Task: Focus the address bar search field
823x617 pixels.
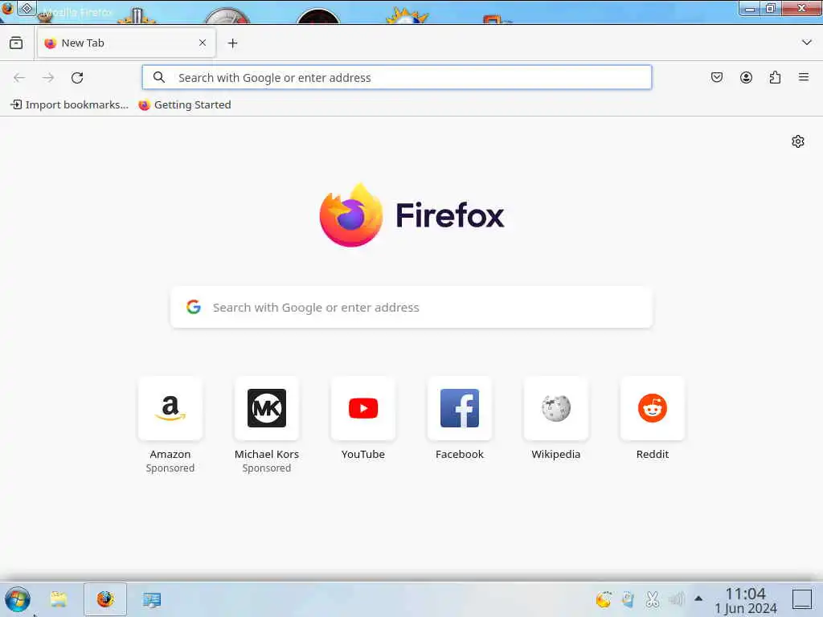Action: tap(397, 78)
